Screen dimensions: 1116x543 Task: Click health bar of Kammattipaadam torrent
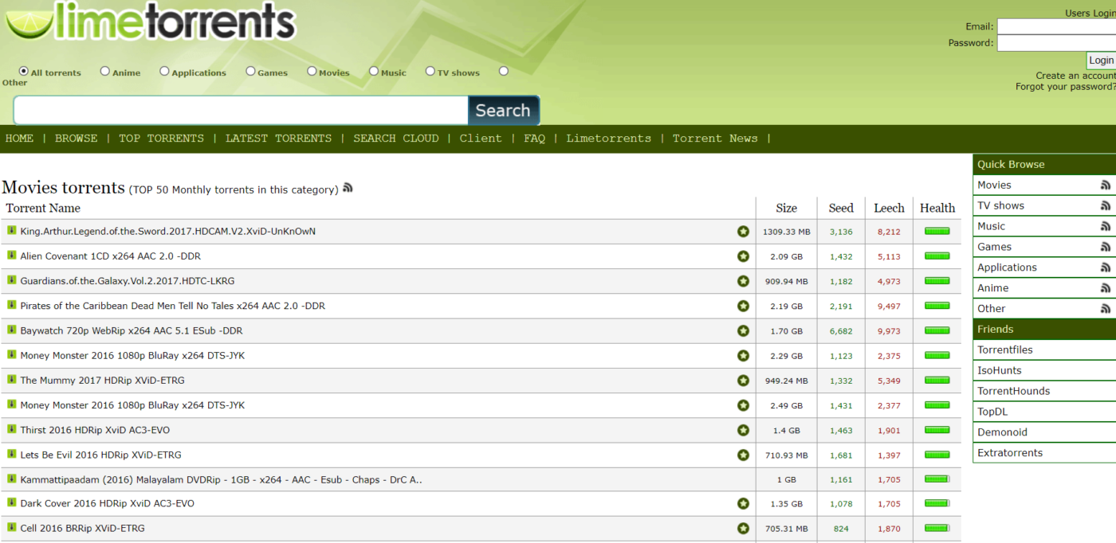(x=937, y=479)
